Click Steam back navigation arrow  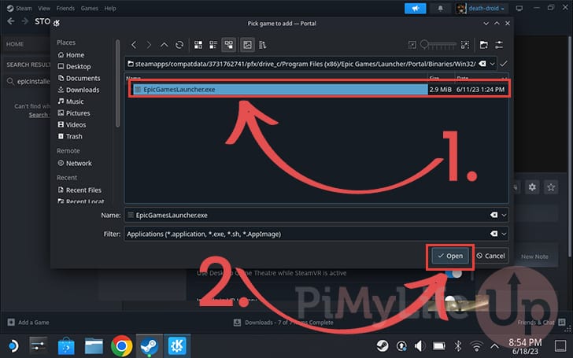coord(11,21)
